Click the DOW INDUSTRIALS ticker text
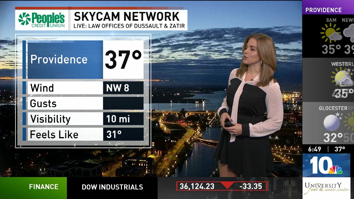The width and height of the screenshot is (354, 199). 112,187
